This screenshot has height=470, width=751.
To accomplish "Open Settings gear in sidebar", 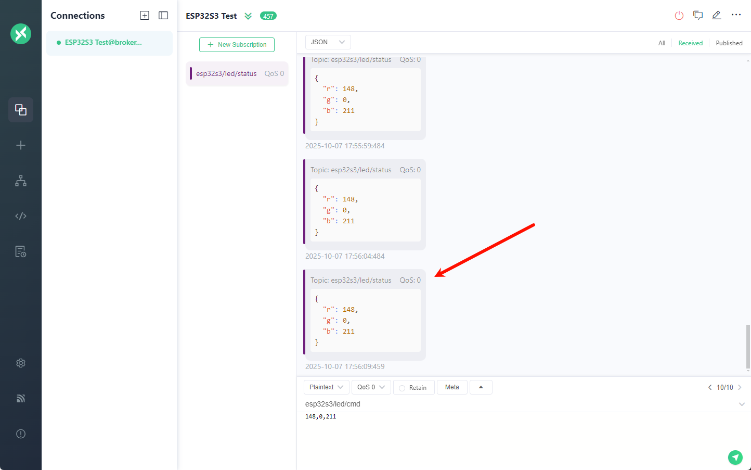I will point(21,363).
